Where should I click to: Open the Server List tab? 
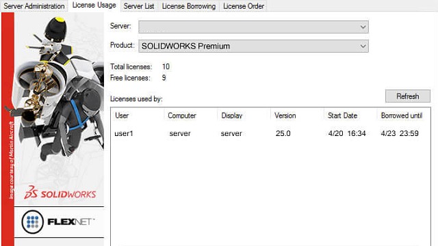click(139, 6)
